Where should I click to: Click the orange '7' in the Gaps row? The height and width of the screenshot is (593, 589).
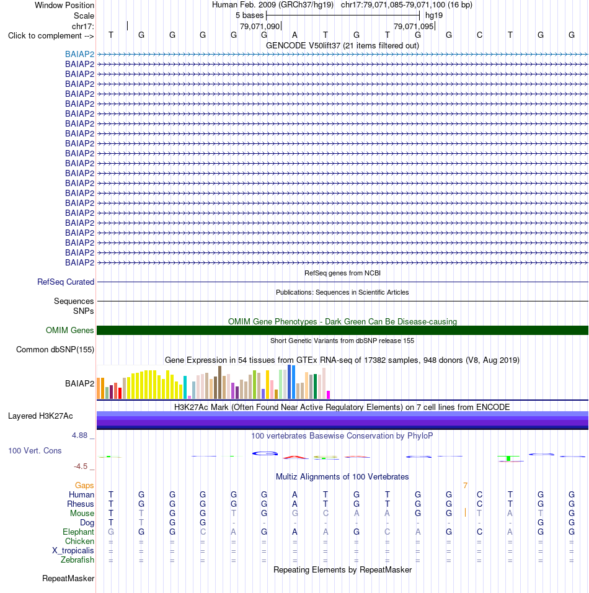point(465,485)
